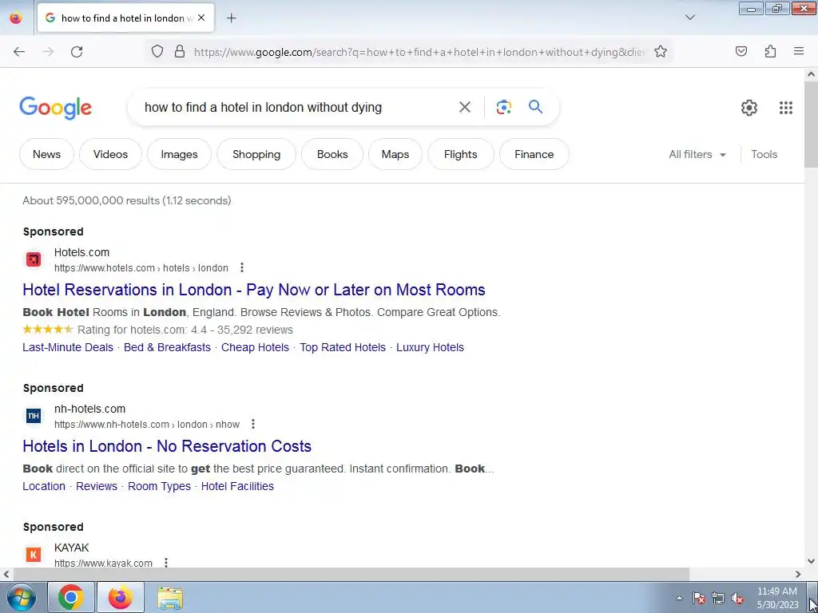
Task: Open the Pocket save icon
Action: point(741,52)
